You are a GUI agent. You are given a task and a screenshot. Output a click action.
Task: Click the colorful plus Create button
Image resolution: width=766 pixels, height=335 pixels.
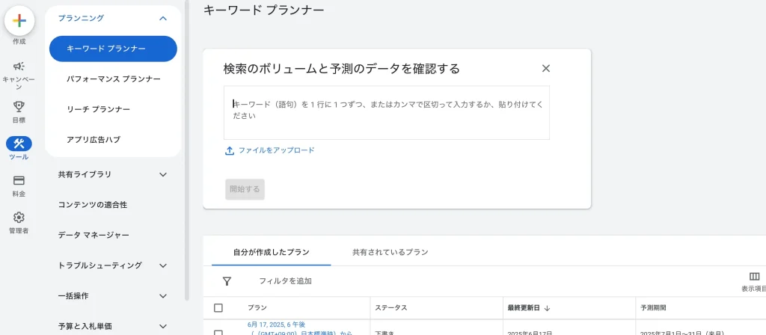(x=19, y=20)
